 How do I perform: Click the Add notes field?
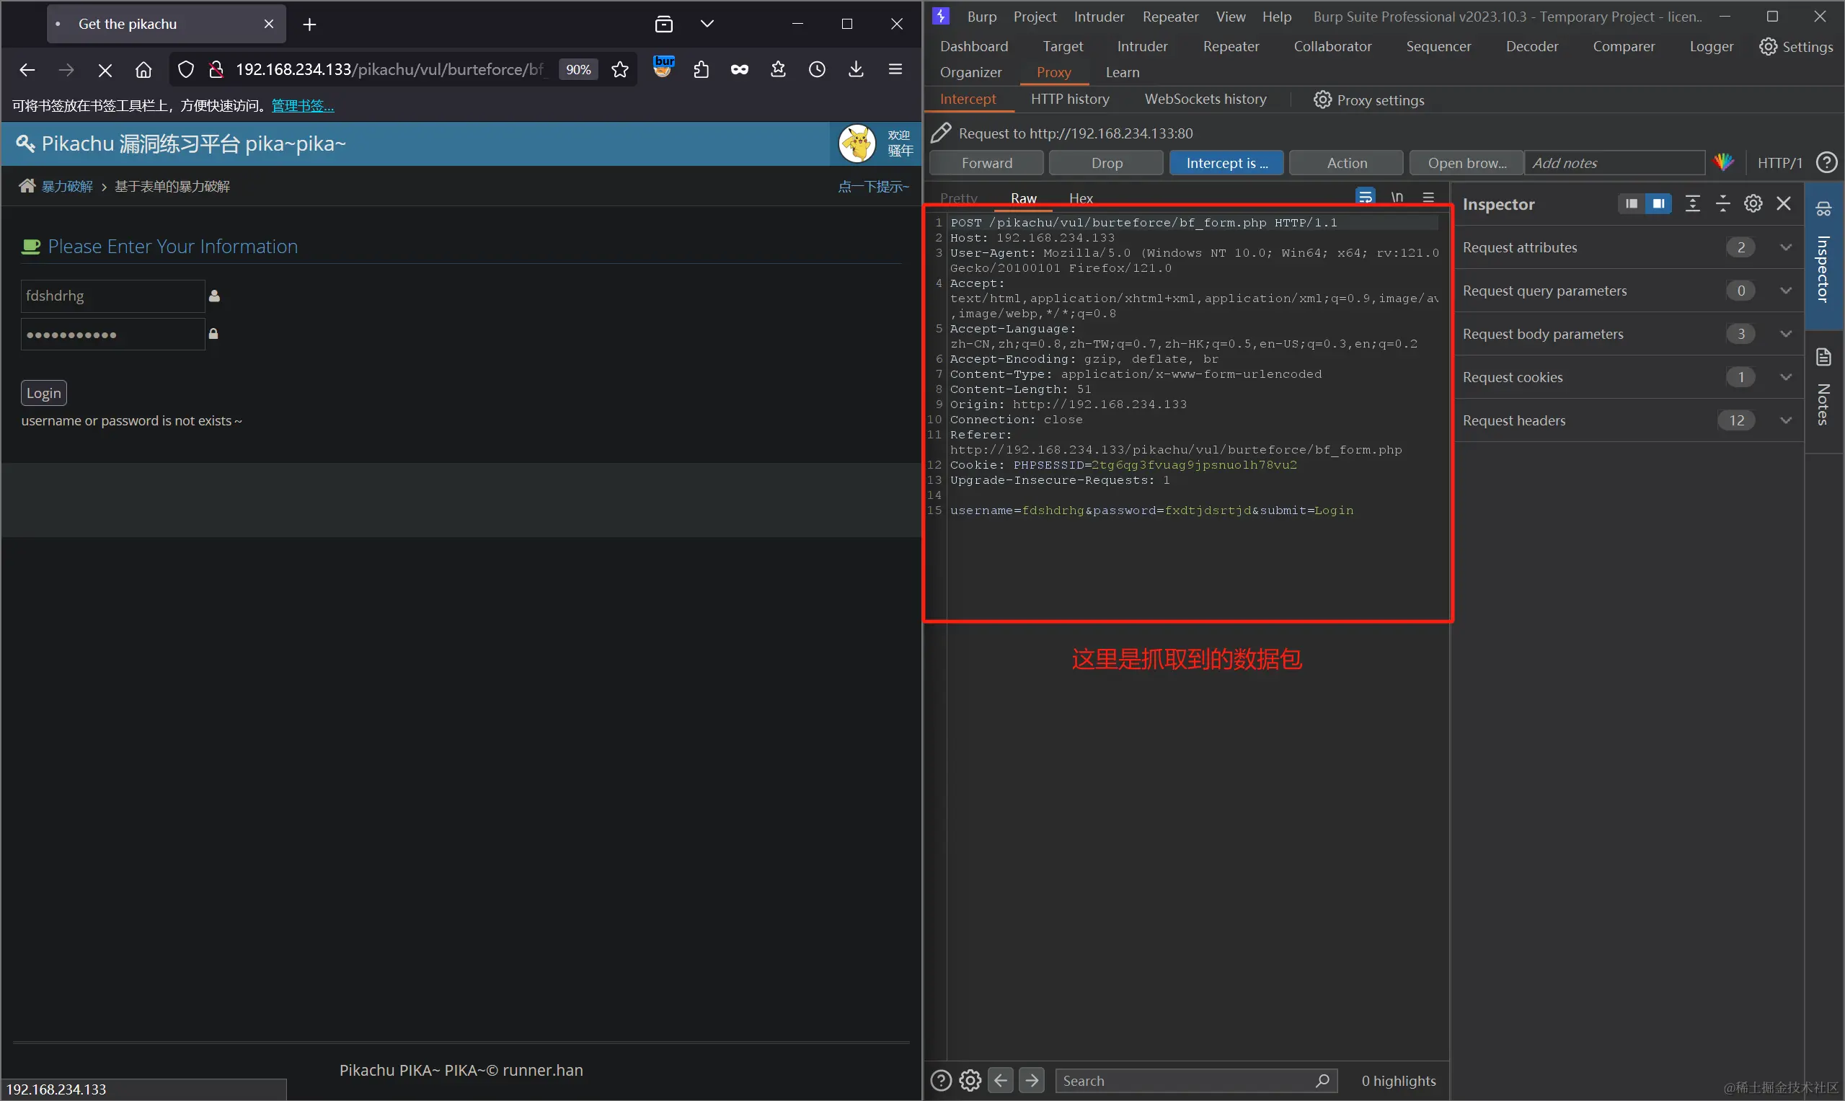pos(1614,163)
